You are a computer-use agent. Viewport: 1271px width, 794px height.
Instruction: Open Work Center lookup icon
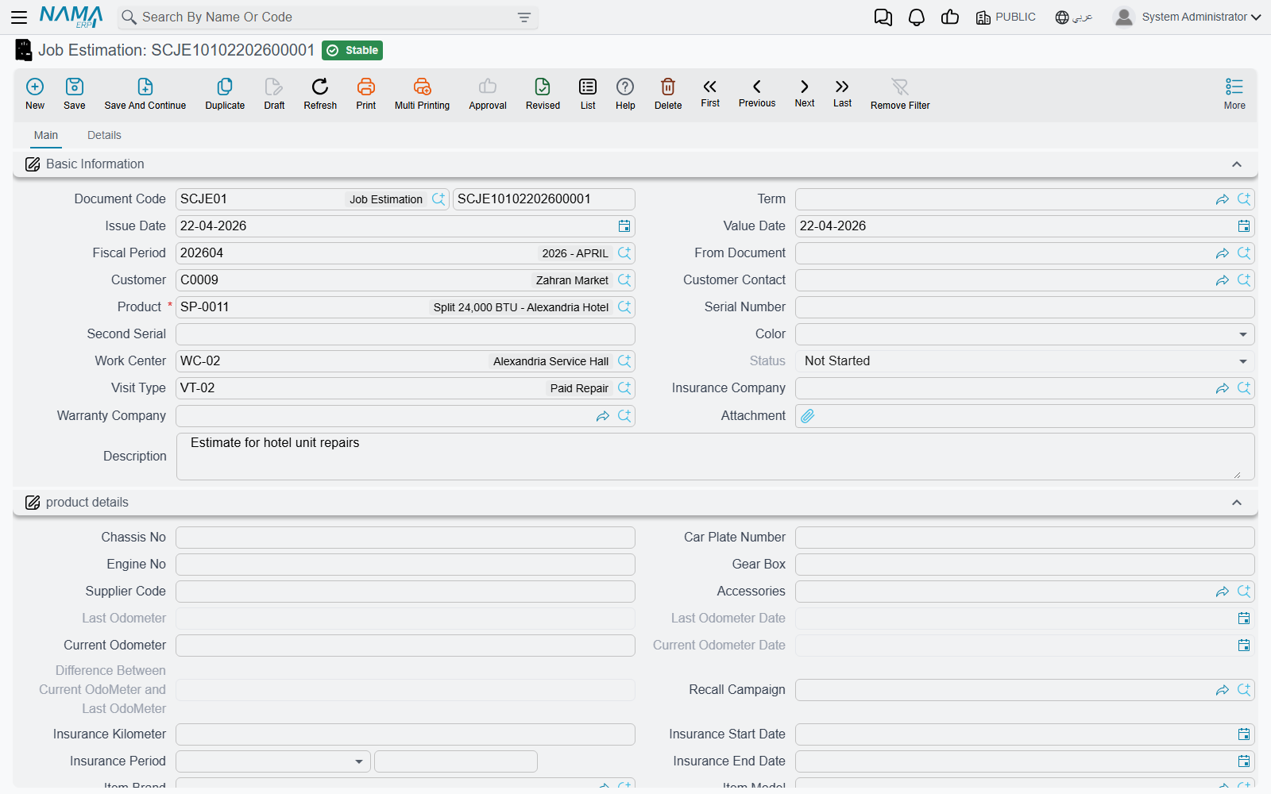coord(624,361)
